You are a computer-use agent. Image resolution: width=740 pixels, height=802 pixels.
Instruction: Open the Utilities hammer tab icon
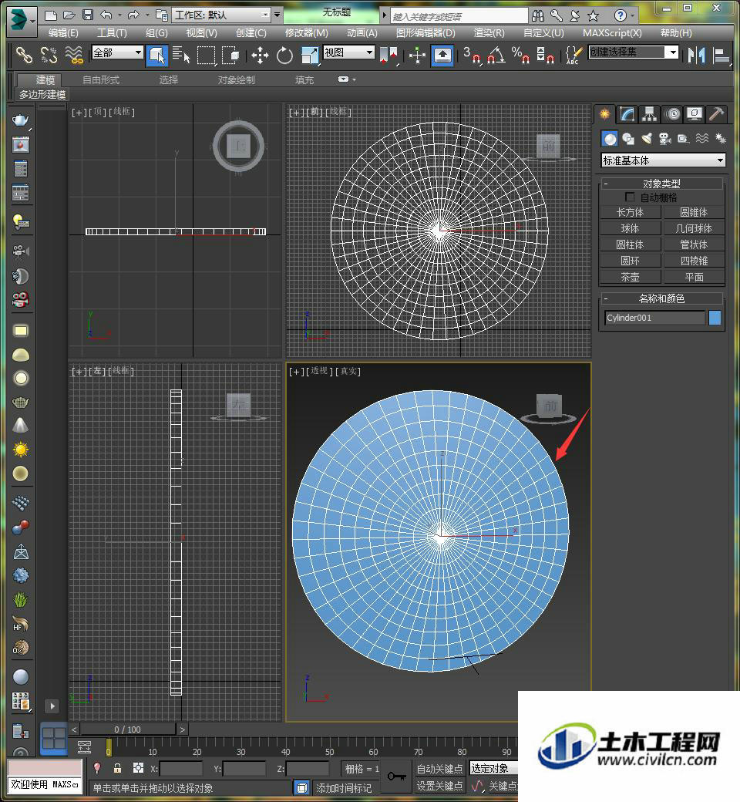point(716,114)
